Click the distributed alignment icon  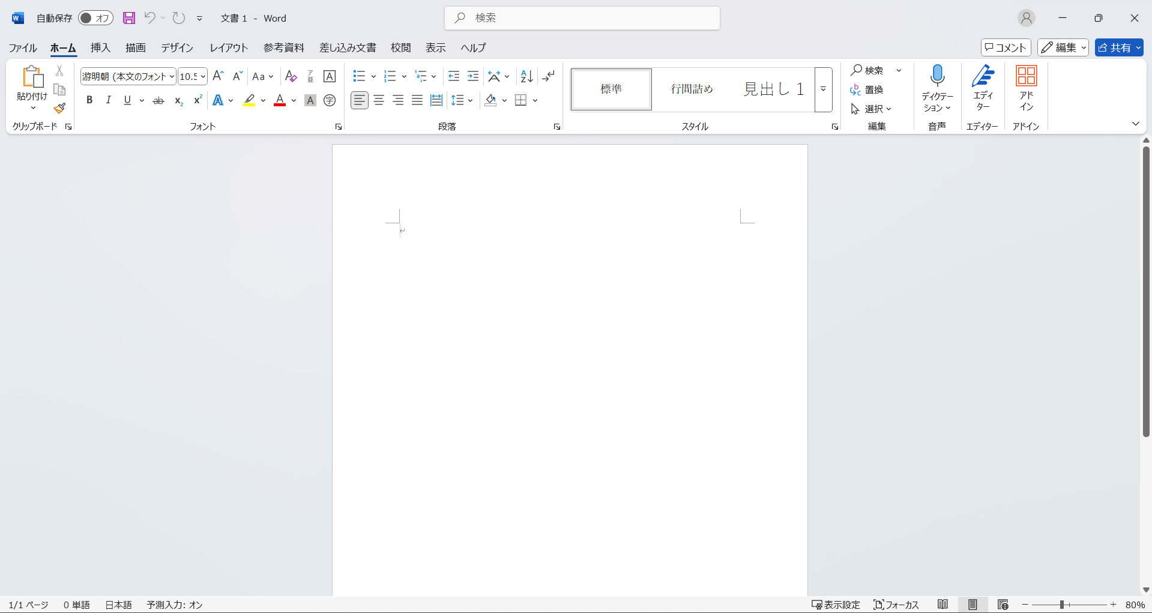tap(436, 100)
